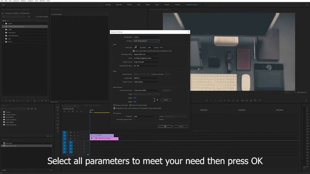310x174 pixels.
Task: Switch to the Color workspace tab
Action: tap(139, 5)
